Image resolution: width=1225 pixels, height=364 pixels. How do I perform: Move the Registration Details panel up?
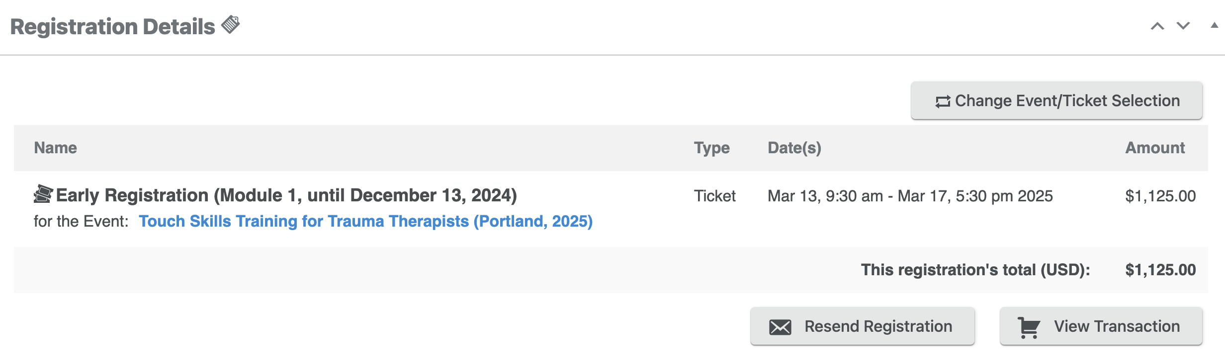tap(1157, 26)
